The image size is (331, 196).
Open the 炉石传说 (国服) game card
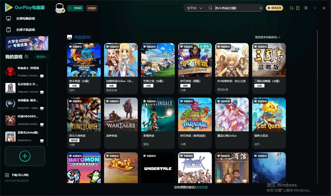[x=195, y=69]
